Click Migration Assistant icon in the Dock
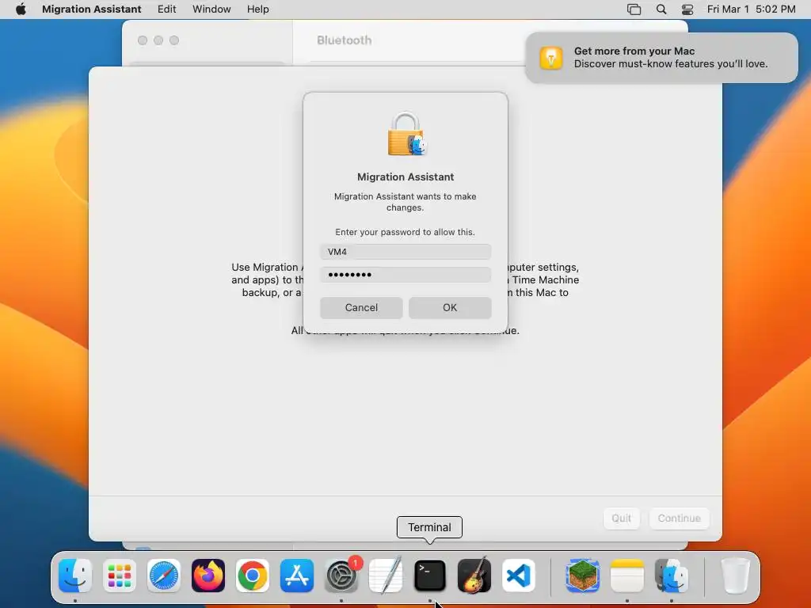Image resolution: width=811 pixels, height=608 pixels. point(672,576)
